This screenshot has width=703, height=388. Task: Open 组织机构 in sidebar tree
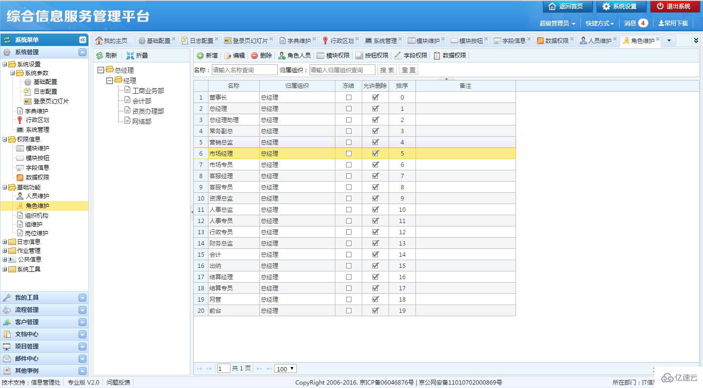pyautogui.click(x=37, y=216)
